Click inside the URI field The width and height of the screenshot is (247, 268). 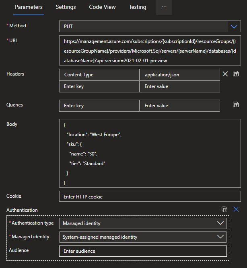pyautogui.click(x=150, y=51)
